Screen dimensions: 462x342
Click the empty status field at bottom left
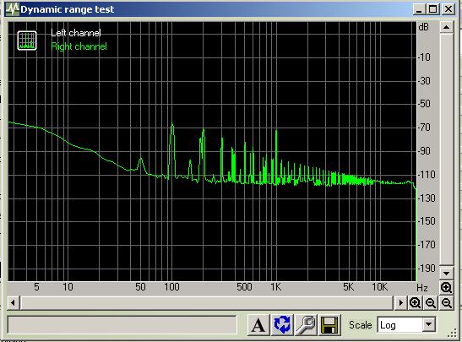122,325
